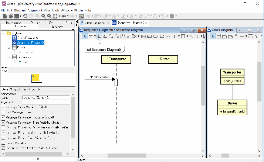Screen dimensions: 264x162
Task: Click the Undo arrow icon
Action: pyautogui.click(x=25, y=16)
